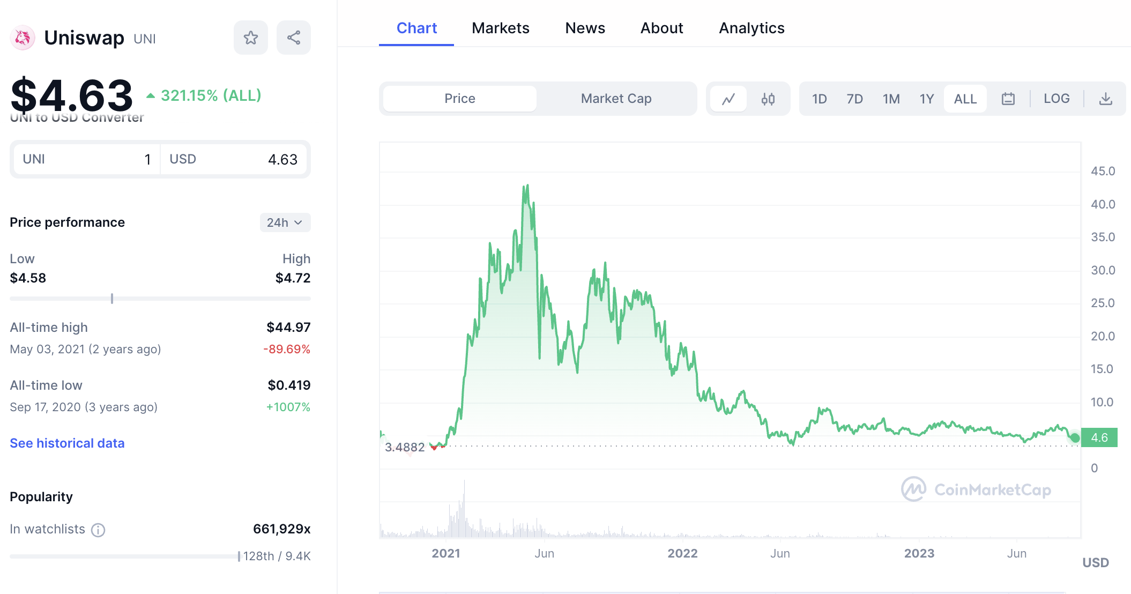Screen dimensions: 1131x594
Task: Switch to the Markets tab
Action: click(501, 28)
